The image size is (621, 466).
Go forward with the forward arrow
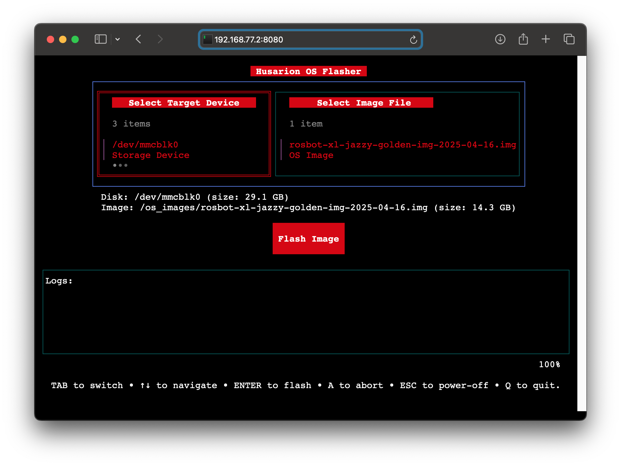click(x=160, y=39)
